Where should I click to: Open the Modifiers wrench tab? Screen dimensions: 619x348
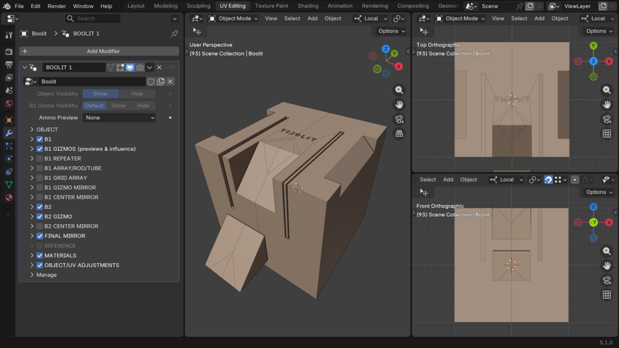[x=9, y=133]
